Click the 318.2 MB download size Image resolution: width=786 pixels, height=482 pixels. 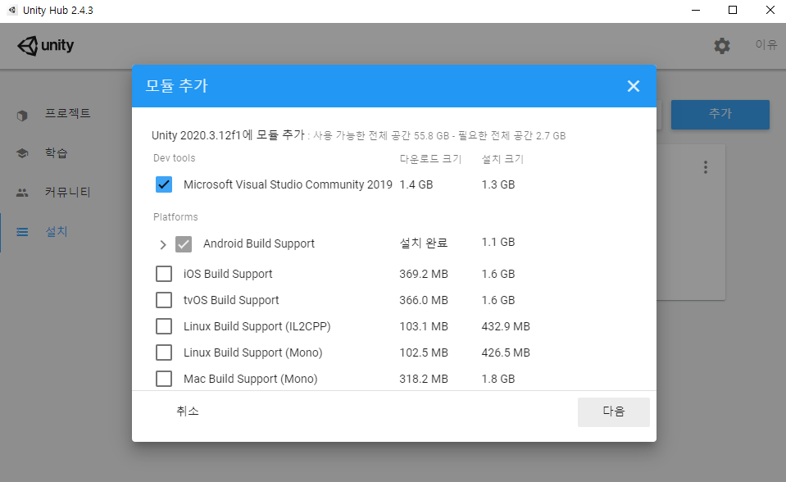[x=424, y=379]
